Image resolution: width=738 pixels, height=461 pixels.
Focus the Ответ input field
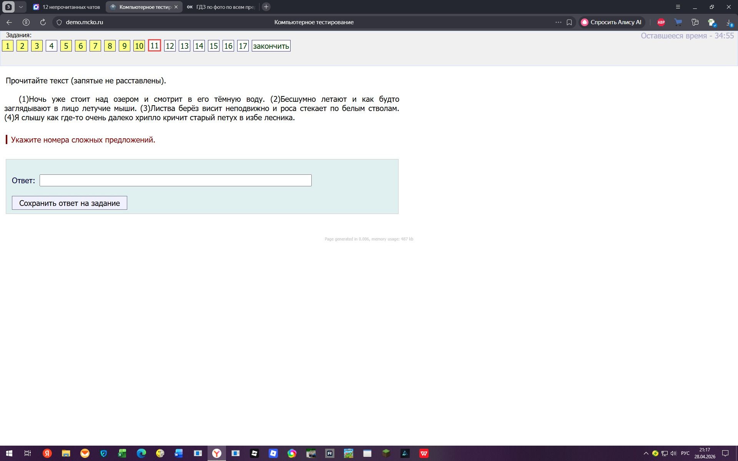point(176,181)
